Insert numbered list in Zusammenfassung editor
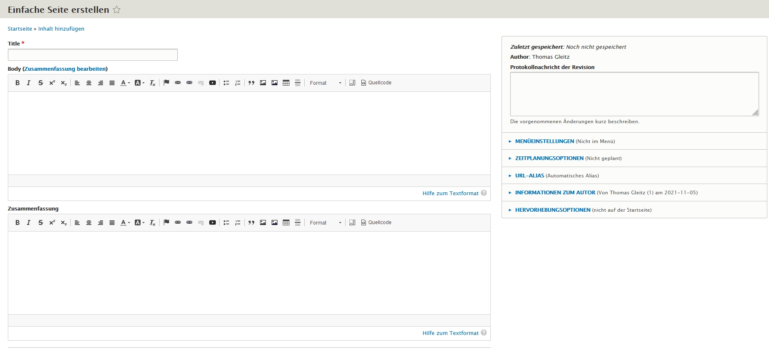769x349 pixels. pyautogui.click(x=238, y=222)
